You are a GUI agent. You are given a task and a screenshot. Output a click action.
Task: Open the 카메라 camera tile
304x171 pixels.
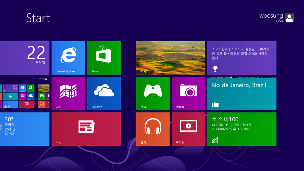click(188, 94)
